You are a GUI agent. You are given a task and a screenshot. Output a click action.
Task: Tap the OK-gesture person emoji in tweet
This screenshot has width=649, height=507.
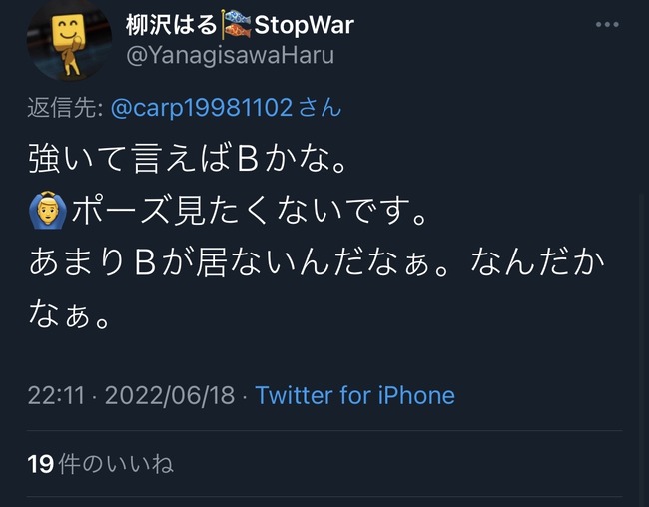point(48,210)
